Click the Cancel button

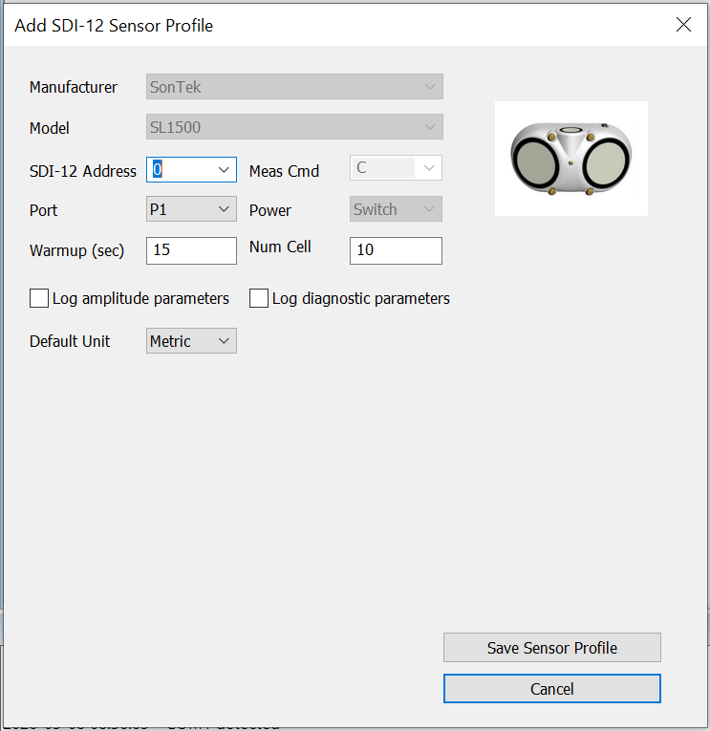[552, 689]
